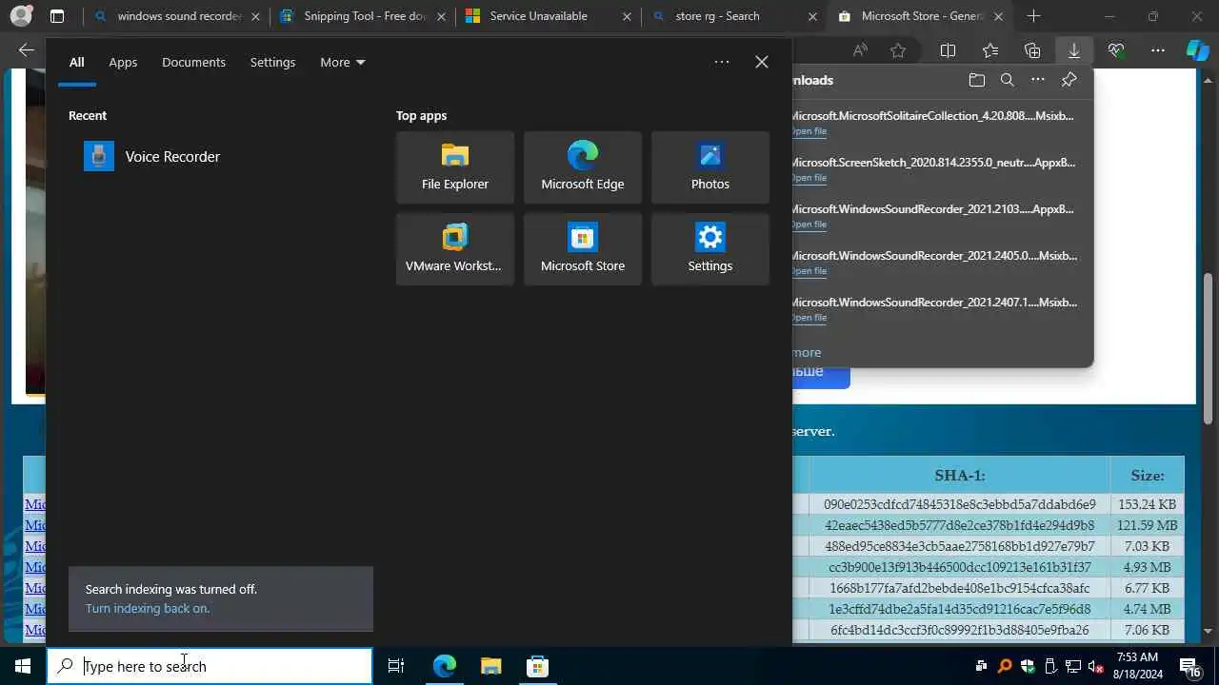
Task: Expand the More filter dropdown
Action: coord(343,62)
